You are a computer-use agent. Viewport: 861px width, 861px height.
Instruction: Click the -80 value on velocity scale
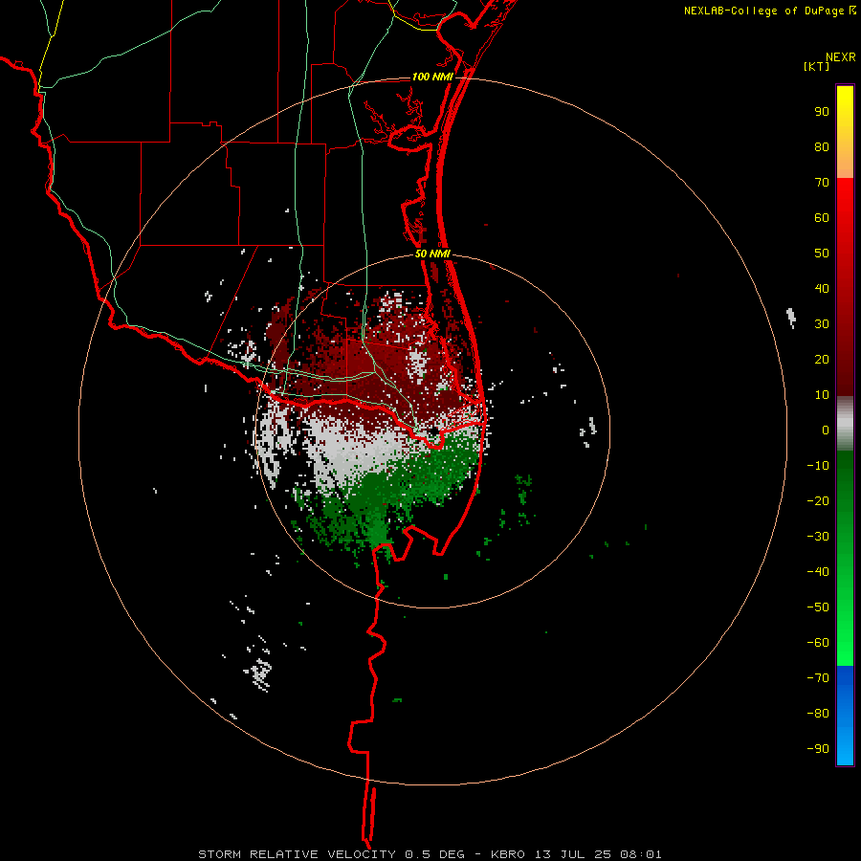click(818, 714)
